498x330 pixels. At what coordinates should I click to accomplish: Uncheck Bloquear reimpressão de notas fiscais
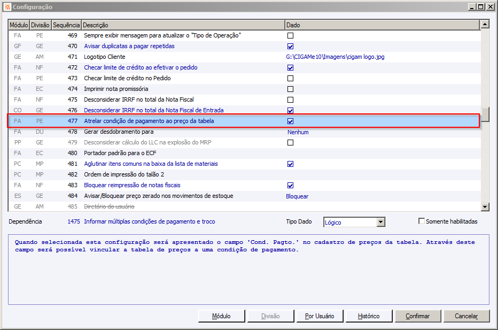point(290,186)
